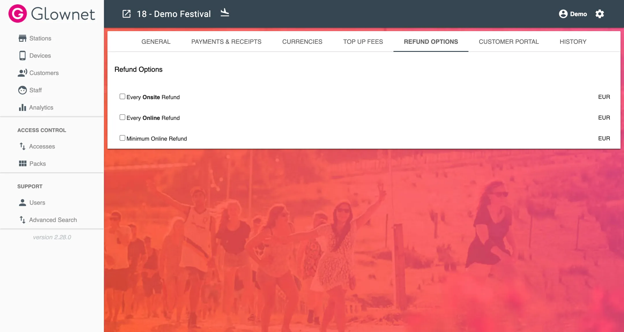
Task: Tick the Minimum Online Refund checkbox
Action: point(122,138)
